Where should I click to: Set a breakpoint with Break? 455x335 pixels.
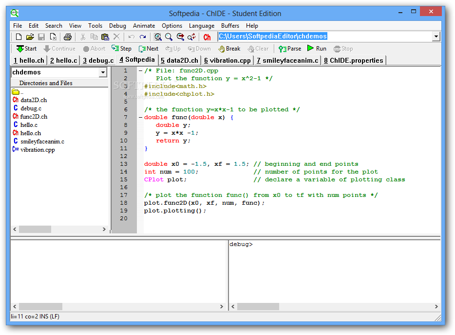tap(229, 49)
